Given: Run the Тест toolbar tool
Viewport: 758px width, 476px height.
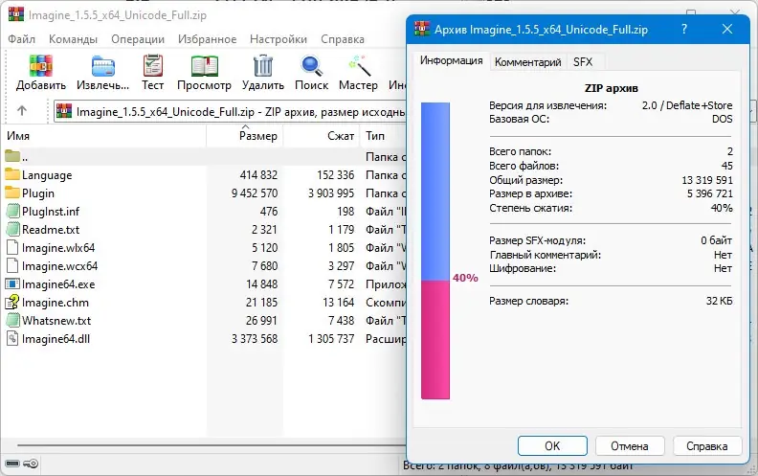Looking at the screenshot, I should 153,66.
